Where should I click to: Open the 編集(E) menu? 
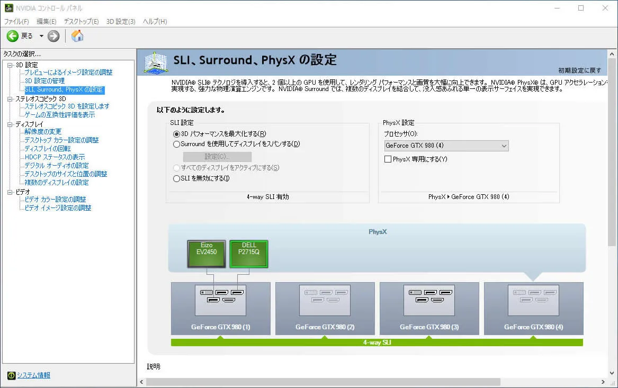47,21
